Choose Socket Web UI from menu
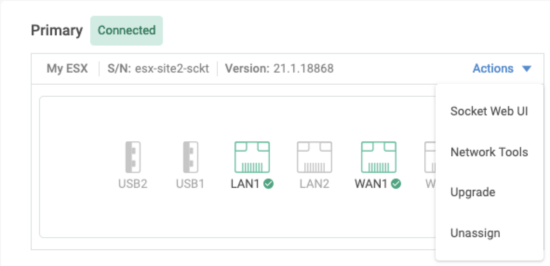This screenshot has width=550, height=266. [x=489, y=112]
